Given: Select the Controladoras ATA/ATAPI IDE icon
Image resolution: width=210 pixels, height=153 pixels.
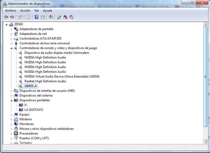Looking at the screenshot, I should (16, 39).
